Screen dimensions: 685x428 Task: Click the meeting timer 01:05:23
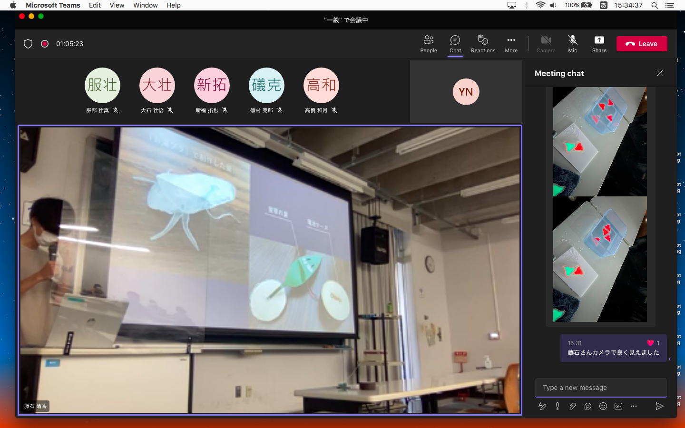click(69, 44)
